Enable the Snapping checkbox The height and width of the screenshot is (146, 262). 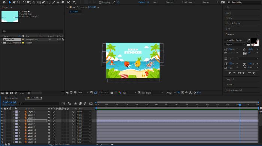[100, 2]
